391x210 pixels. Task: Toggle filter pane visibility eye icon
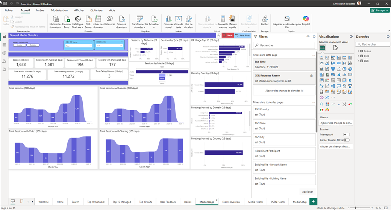coord(308,37)
